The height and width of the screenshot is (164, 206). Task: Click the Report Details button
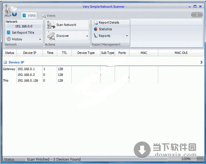coord(106,23)
